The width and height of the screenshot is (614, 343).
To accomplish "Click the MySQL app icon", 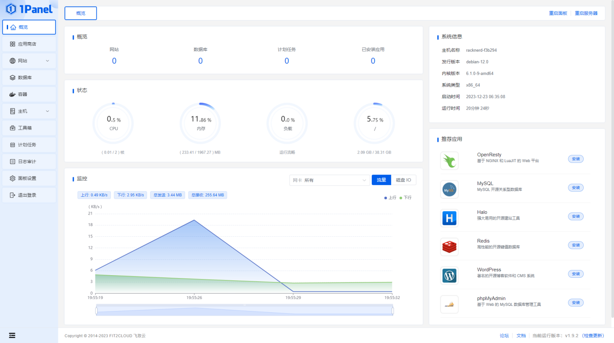I will (x=449, y=189).
